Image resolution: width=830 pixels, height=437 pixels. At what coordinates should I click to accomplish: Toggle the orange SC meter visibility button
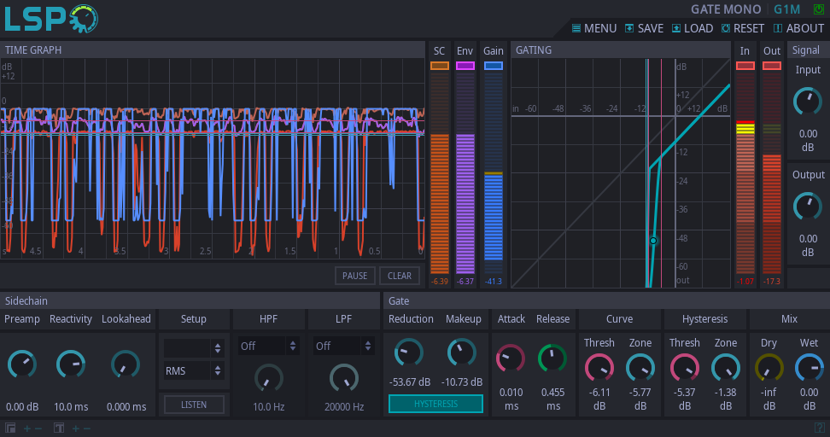[440, 66]
